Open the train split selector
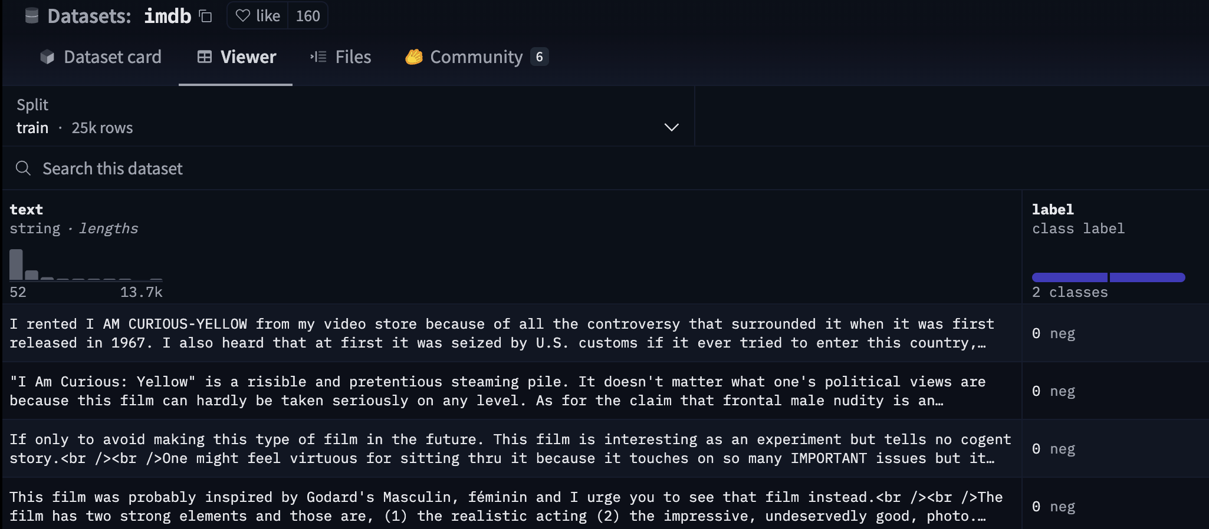This screenshot has height=529, width=1209. pyautogui.click(x=348, y=117)
